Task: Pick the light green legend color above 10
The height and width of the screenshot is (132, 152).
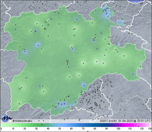Action: 13,125
